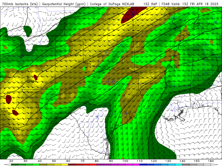Click the 160 value on the color scale
The width and height of the screenshot is (222, 166).
pyautogui.click(x=211, y=161)
